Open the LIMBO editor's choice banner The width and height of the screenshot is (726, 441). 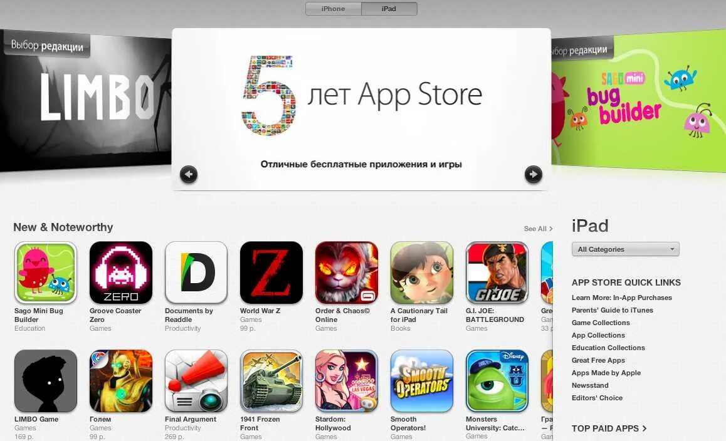click(86, 100)
